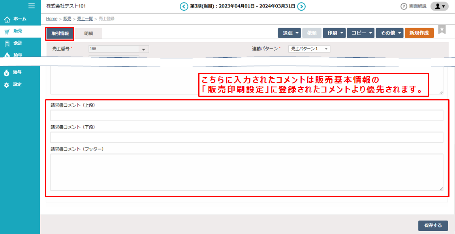Screen dimensions: 455x234
Task: Open the 設定 gear icon
Action: click(6, 84)
